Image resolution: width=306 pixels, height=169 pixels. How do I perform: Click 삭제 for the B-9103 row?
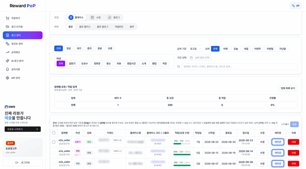(294, 163)
